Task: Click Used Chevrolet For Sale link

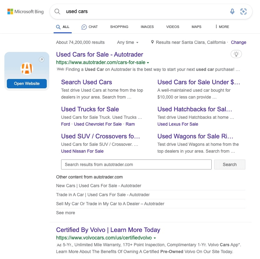Action: point(98,124)
